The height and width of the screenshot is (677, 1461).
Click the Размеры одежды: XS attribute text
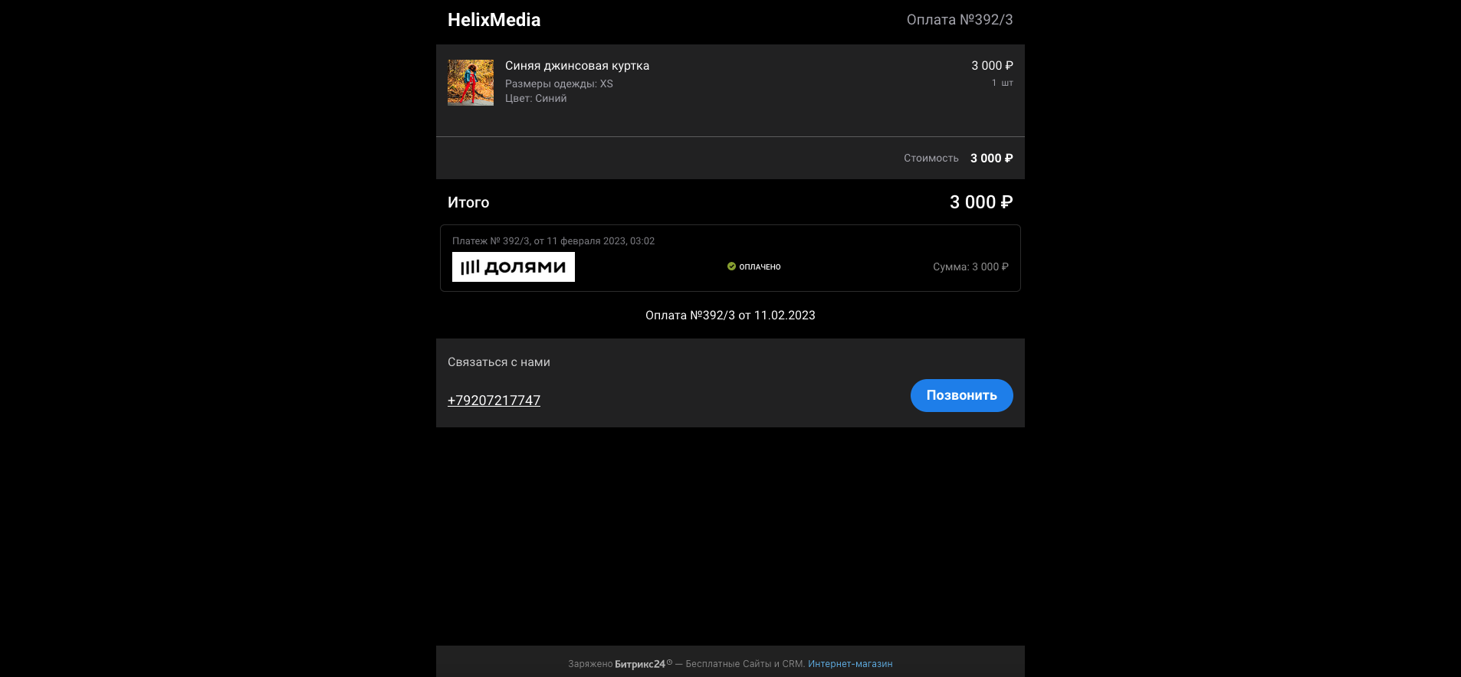[x=559, y=83]
